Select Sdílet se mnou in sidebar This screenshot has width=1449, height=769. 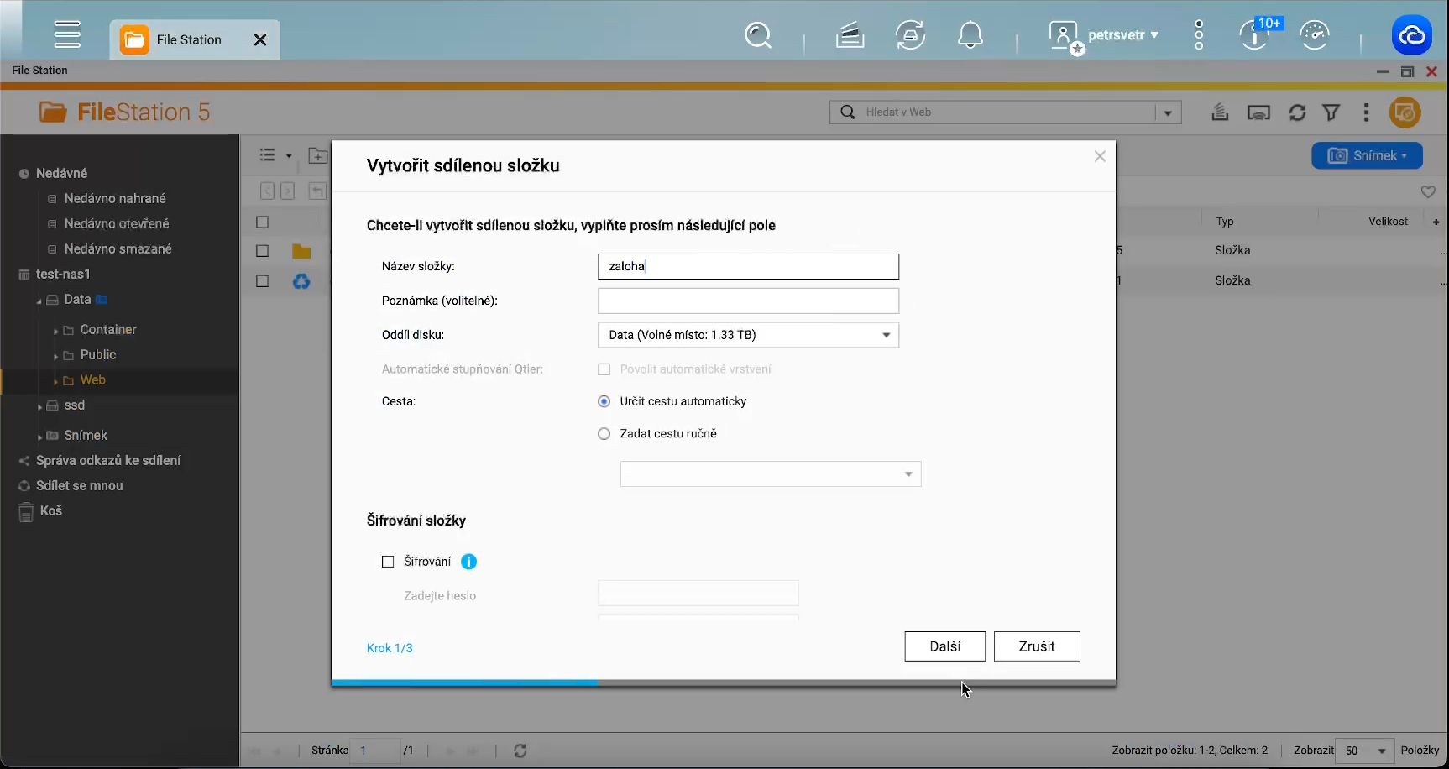[x=79, y=485]
